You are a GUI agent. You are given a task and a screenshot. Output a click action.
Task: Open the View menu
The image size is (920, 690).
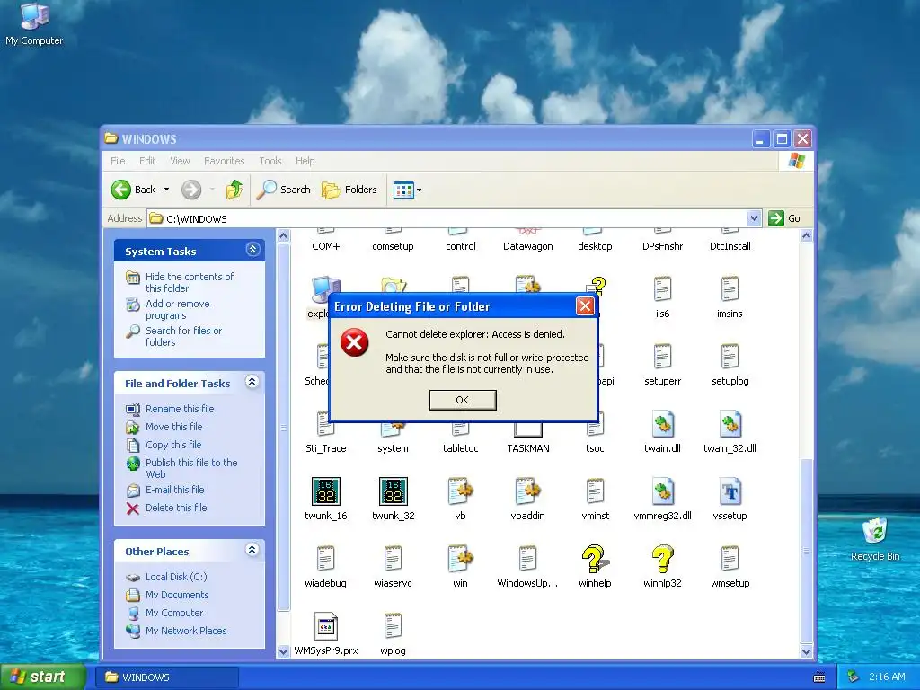point(180,161)
